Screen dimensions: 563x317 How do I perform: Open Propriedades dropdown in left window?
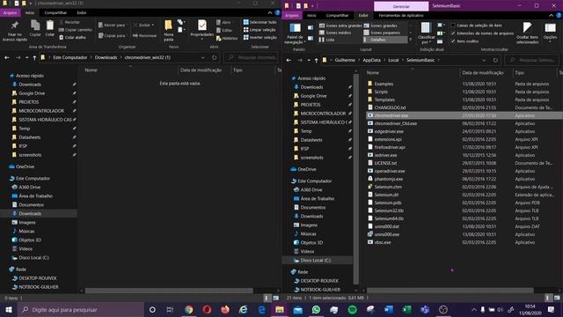pyautogui.click(x=201, y=37)
